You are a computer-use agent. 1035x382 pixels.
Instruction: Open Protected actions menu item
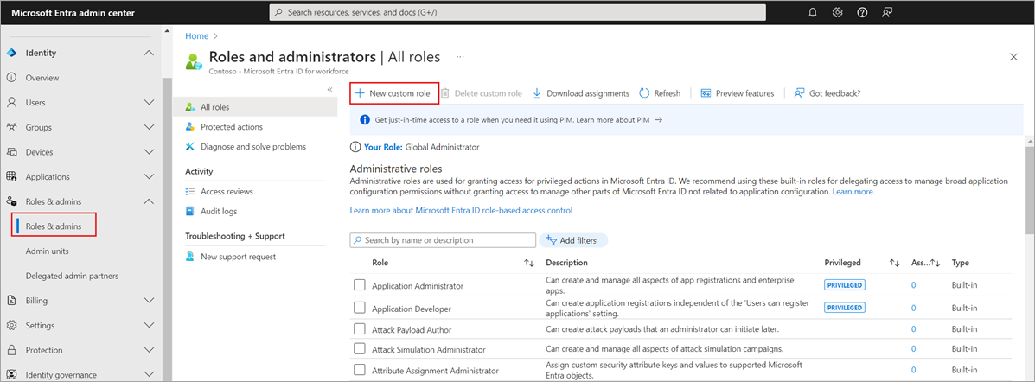(231, 127)
